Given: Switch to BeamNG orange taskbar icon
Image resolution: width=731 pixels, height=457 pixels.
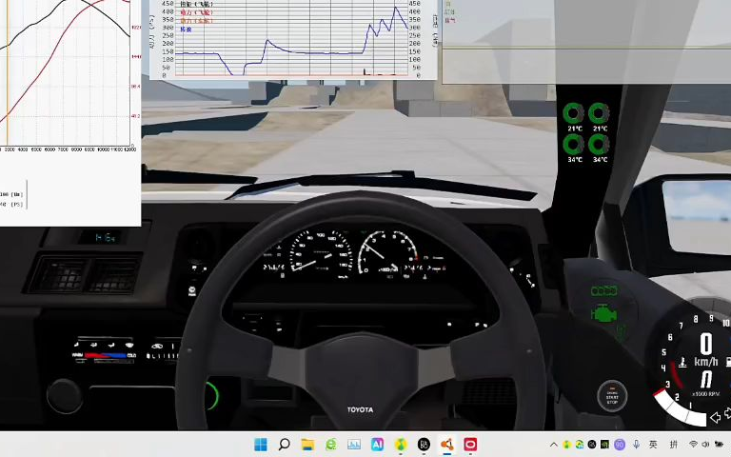Looking at the screenshot, I should pyautogui.click(x=446, y=445).
